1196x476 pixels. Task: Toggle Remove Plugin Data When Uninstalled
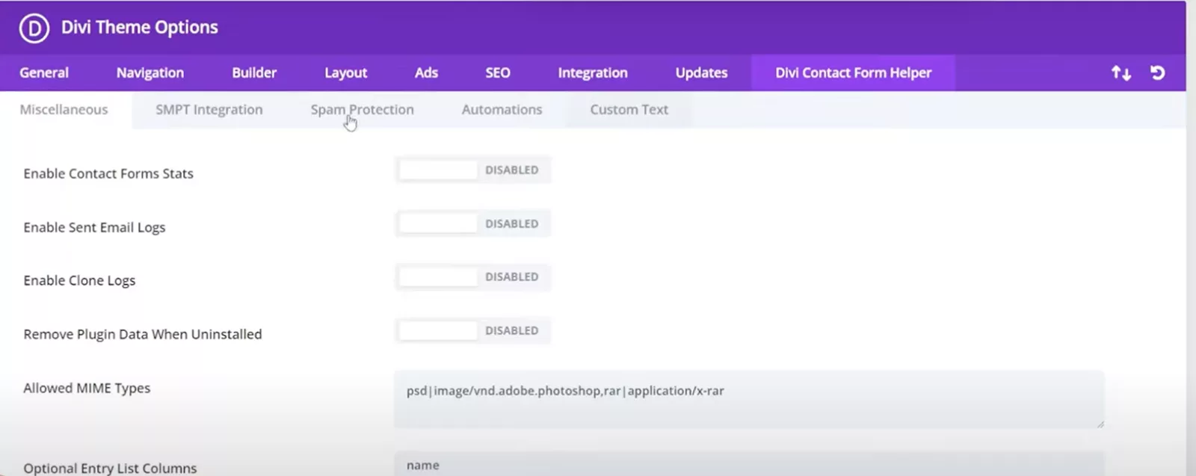coord(472,330)
